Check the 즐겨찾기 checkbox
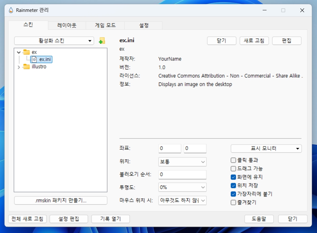Viewport: 317px width, 233px height. click(x=233, y=202)
